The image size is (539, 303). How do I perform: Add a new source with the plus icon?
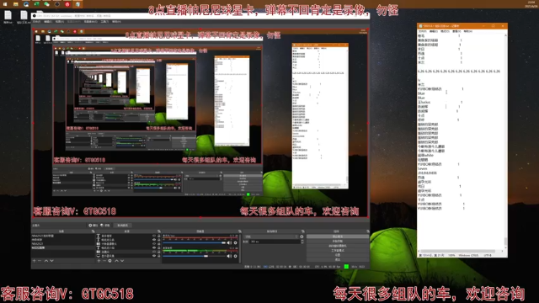point(99,261)
